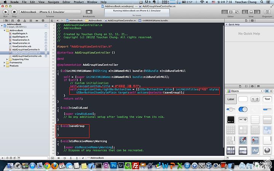Image resolution: width=274 pixels, height=171 pixels.
Task: Open the Objects library filter dropdown
Action: 244,91
